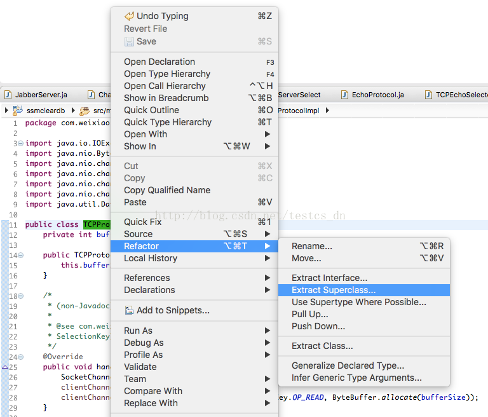Expand breadcrumb arrow before ssmcleardb
Viewport: 488px width, 417px height.
(6, 110)
